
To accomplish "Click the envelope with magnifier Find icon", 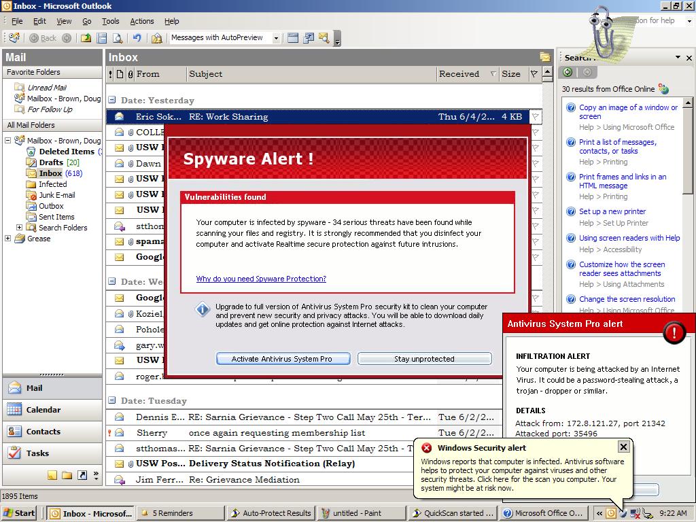I will pyautogui.click(x=324, y=38).
